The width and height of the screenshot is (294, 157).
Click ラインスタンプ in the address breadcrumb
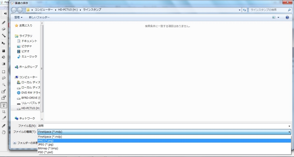click(x=92, y=10)
